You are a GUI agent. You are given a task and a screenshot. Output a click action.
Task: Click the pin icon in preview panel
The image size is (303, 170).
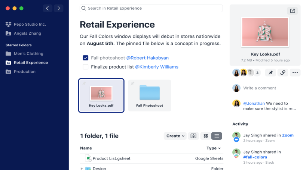point(270,73)
